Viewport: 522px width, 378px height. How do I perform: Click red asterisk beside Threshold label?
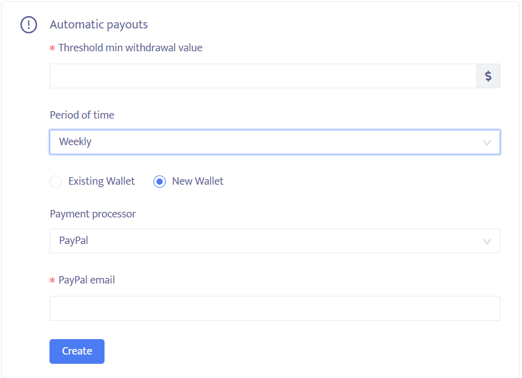pyautogui.click(x=53, y=48)
